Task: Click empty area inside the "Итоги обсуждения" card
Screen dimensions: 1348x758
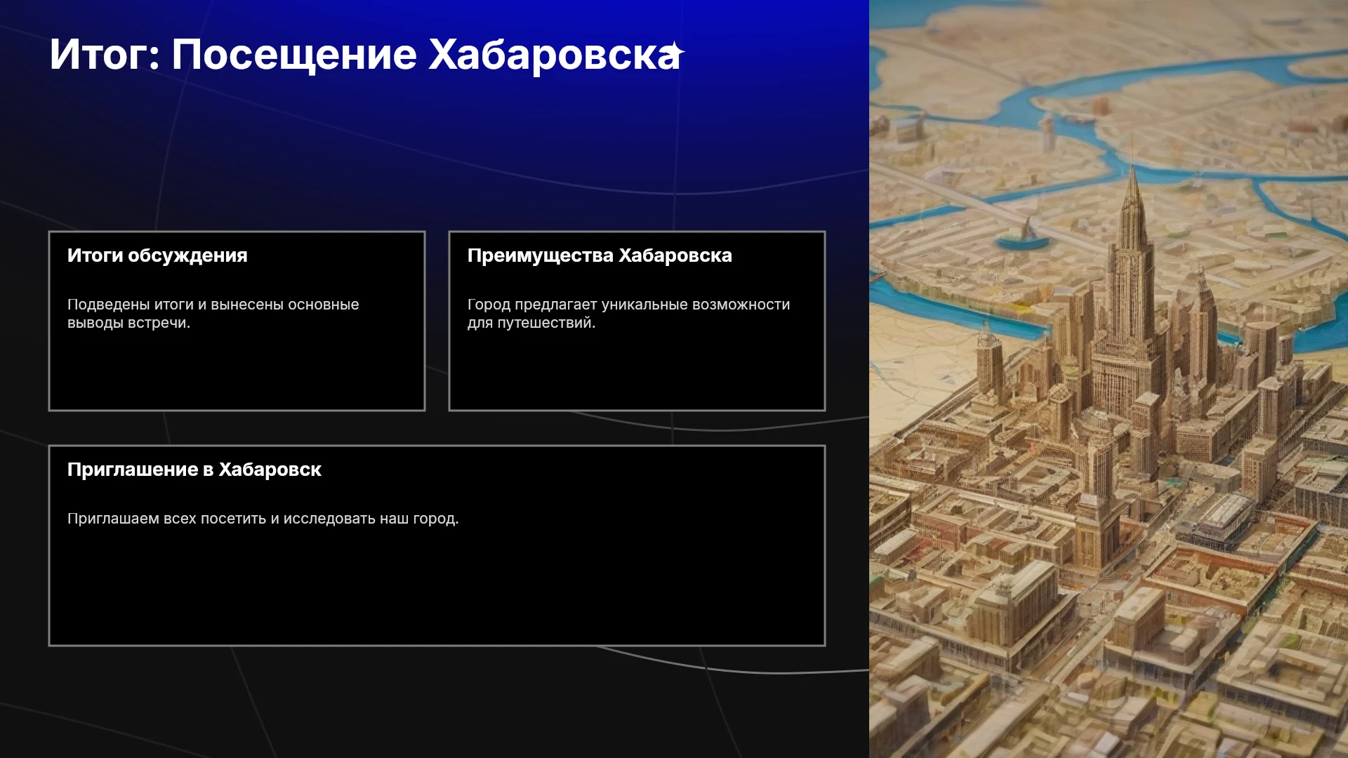Action: tap(237, 372)
